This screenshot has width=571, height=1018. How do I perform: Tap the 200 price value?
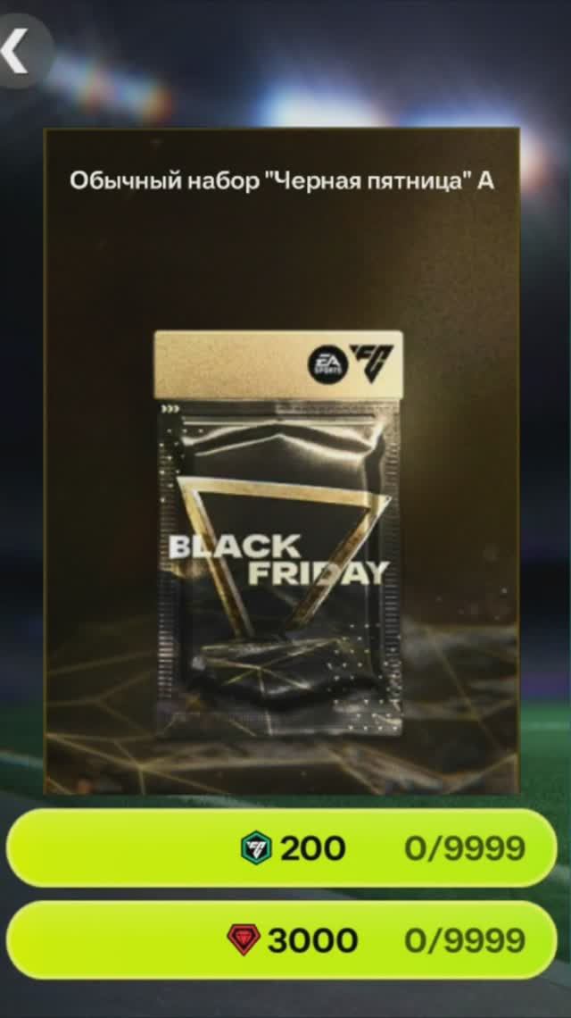coord(313,848)
